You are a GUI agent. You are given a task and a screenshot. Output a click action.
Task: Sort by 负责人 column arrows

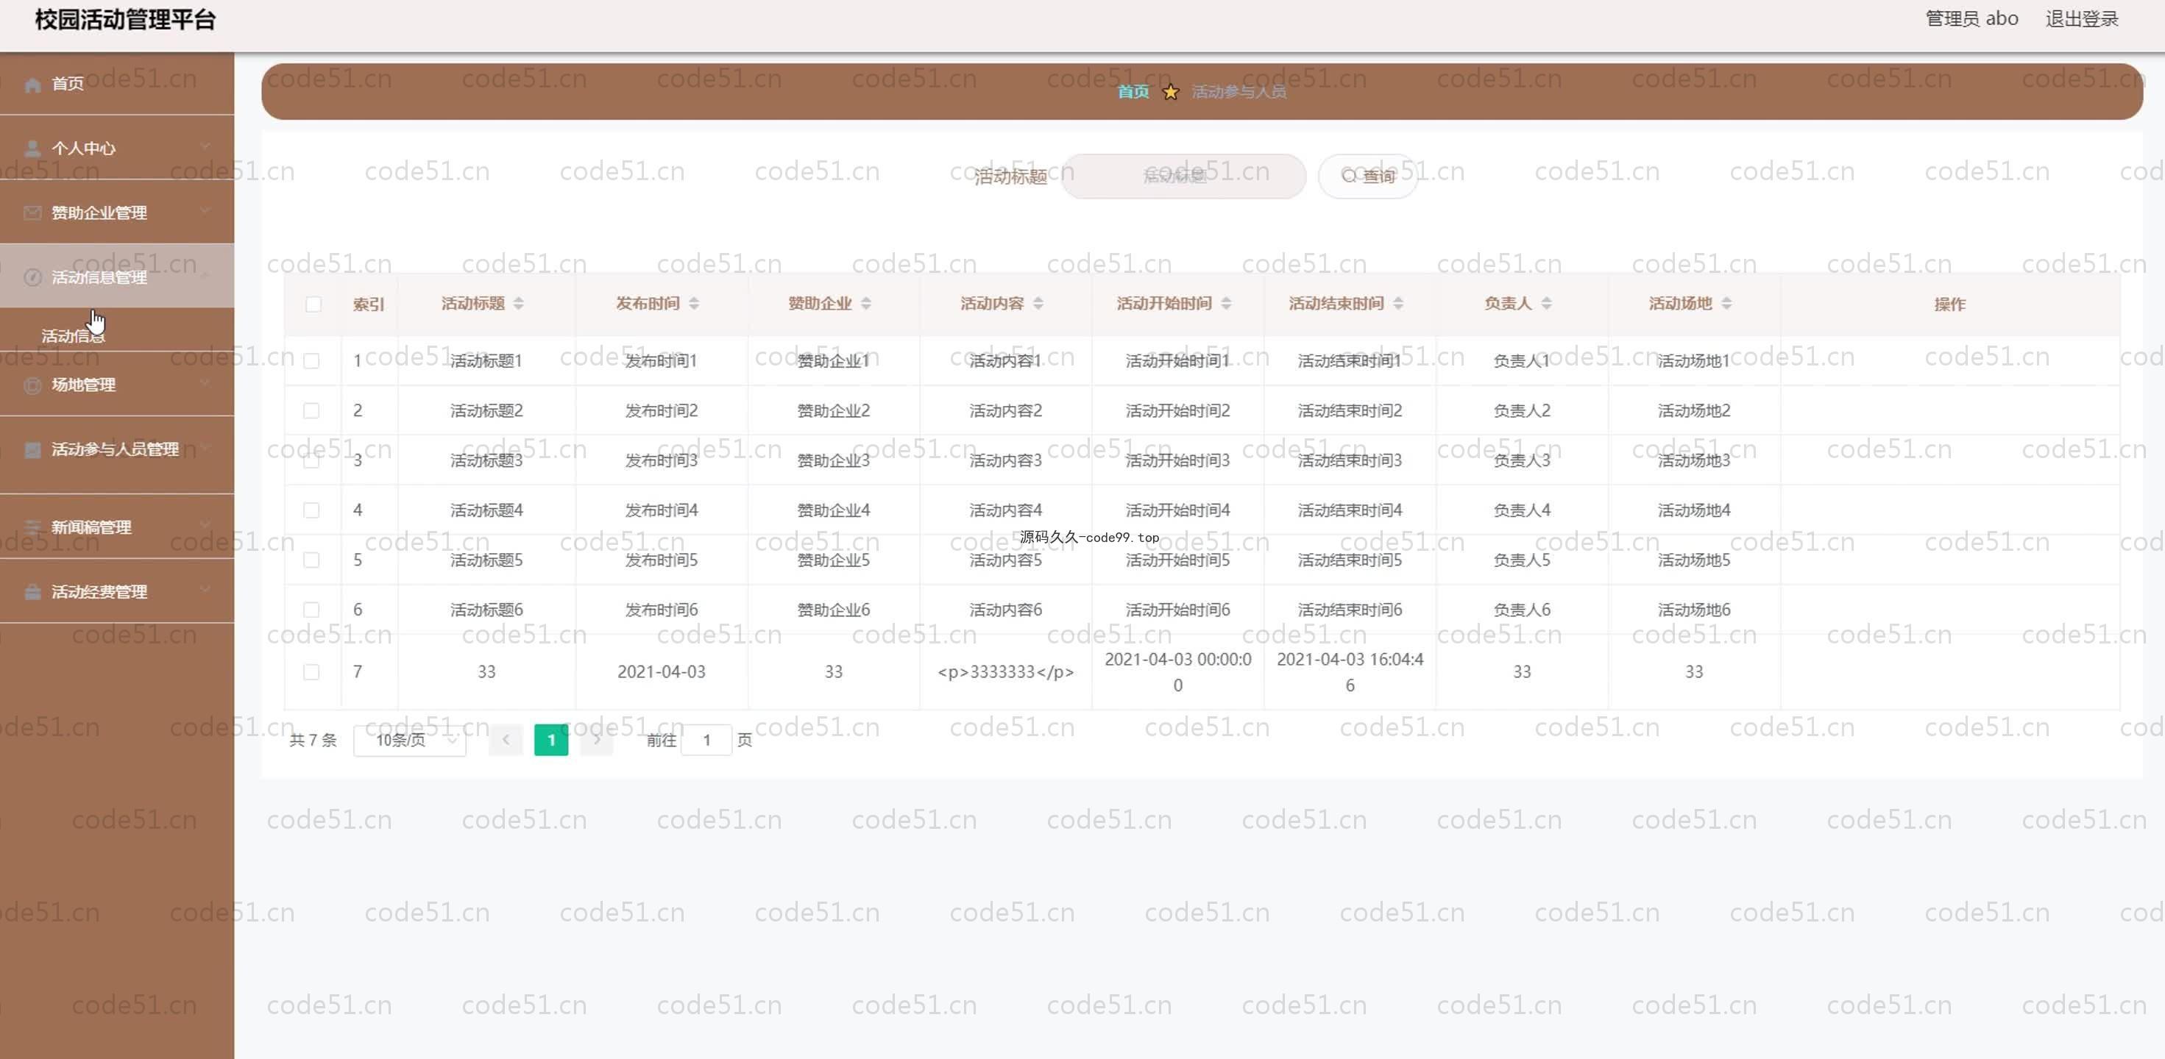pyautogui.click(x=1548, y=303)
